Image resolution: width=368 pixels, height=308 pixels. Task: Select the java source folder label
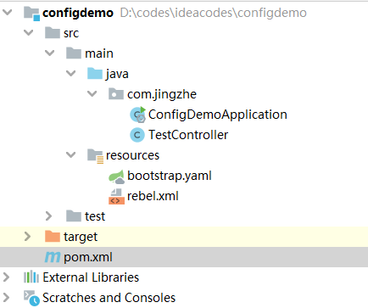click(x=117, y=75)
